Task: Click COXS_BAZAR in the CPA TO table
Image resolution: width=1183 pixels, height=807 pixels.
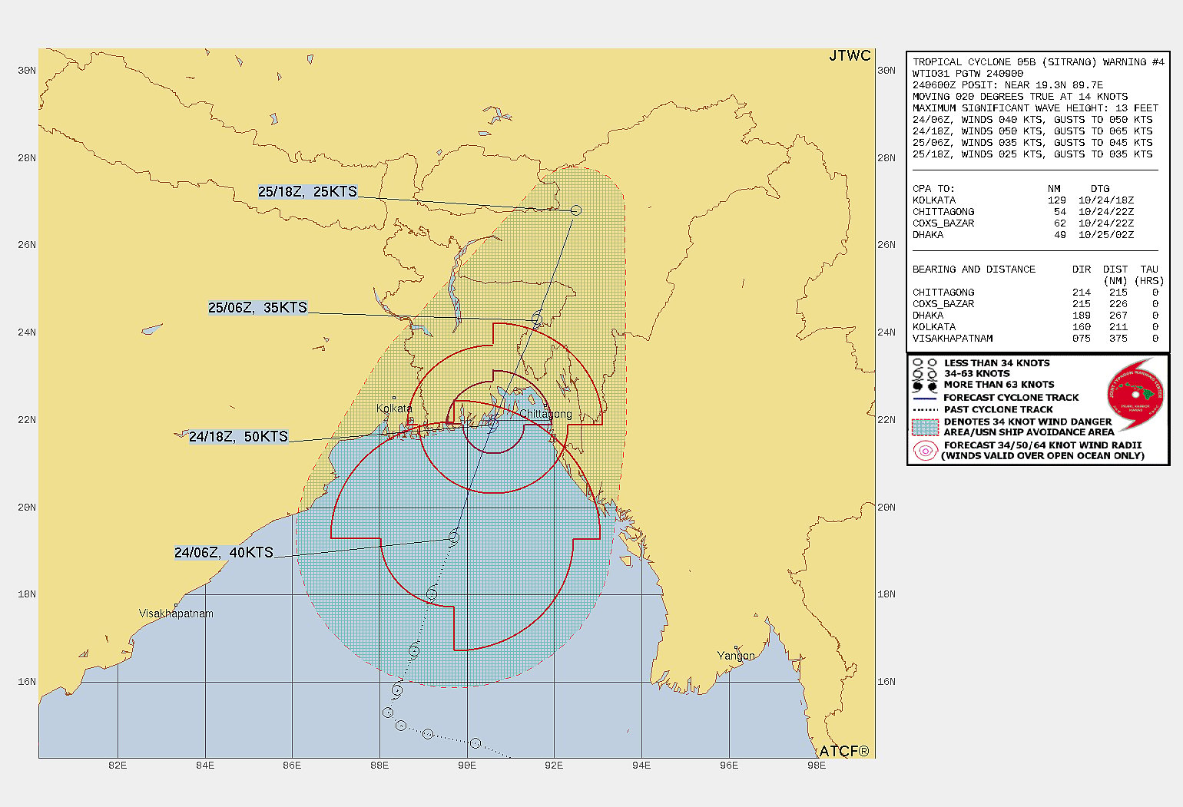Action: (943, 223)
